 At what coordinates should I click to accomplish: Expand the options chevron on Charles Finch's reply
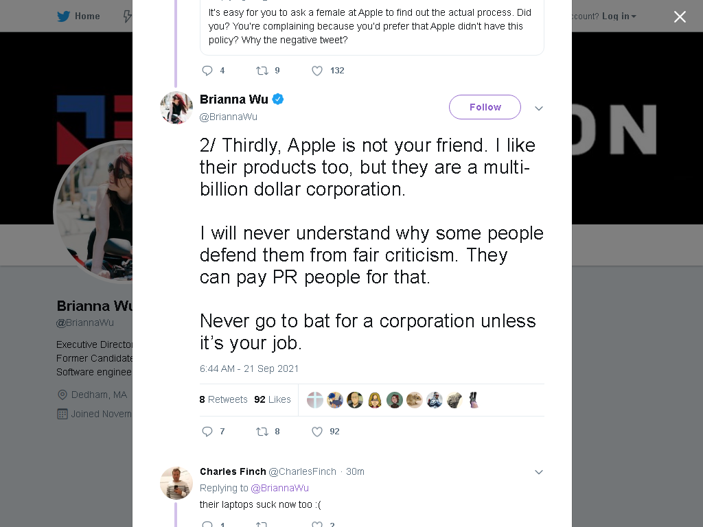(539, 472)
